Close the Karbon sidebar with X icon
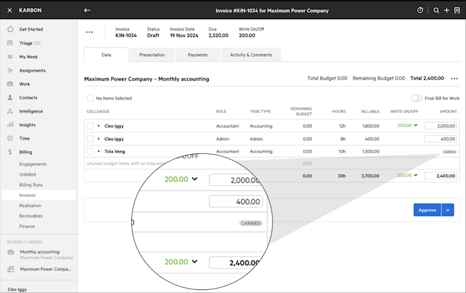The height and width of the screenshot is (293, 466). pos(9,11)
